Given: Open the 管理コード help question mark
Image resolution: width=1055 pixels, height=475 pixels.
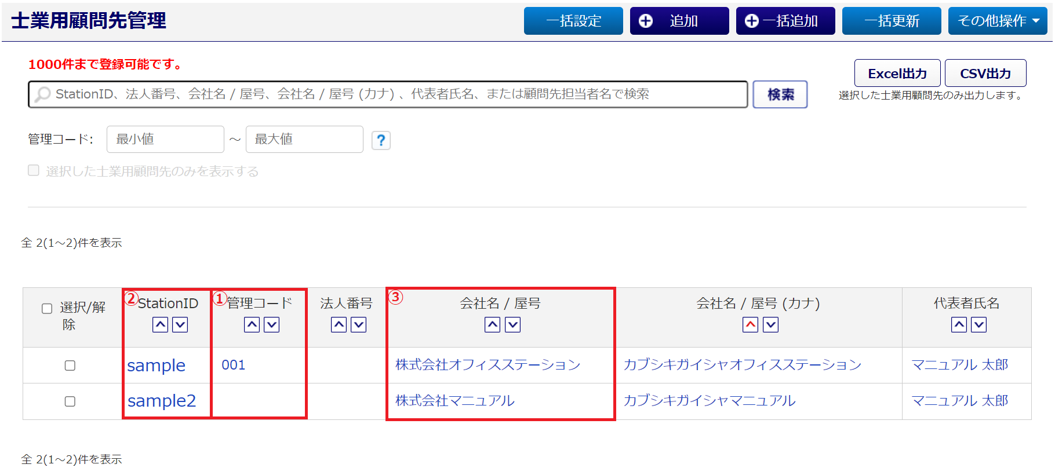Looking at the screenshot, I should [381, 140].
